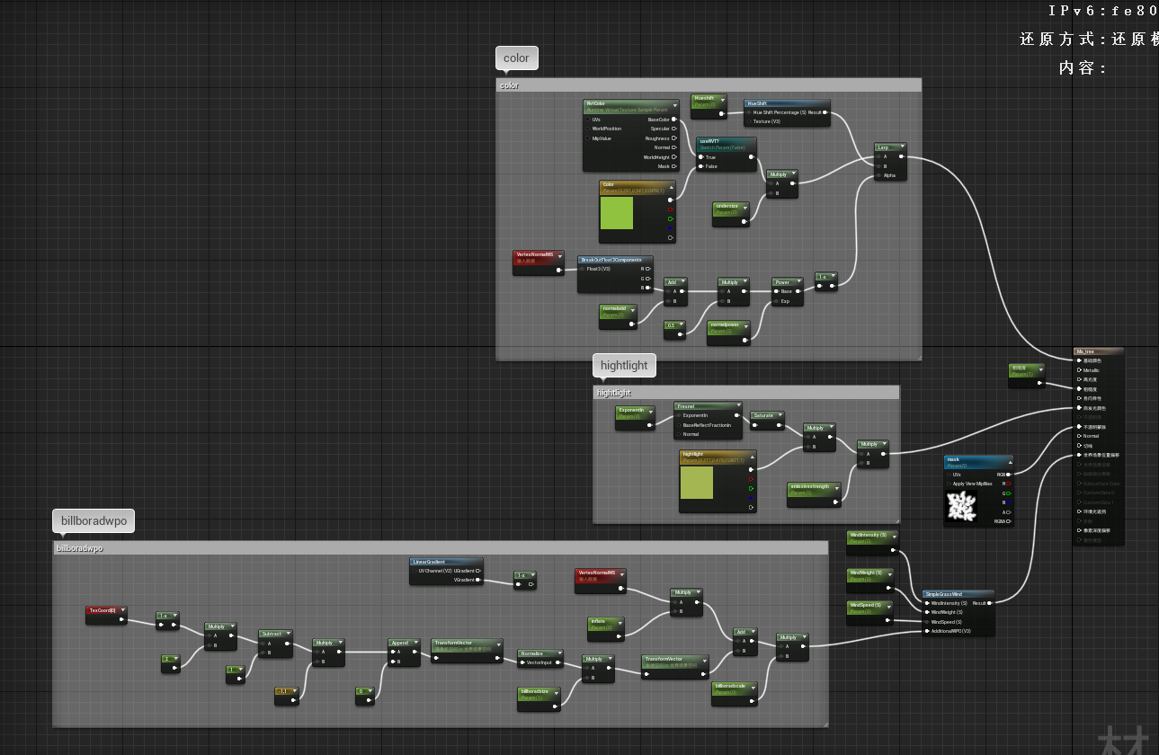Collapse the Color parameter node preview
This screenshot has width=1159, height=755.
point(670,188)
